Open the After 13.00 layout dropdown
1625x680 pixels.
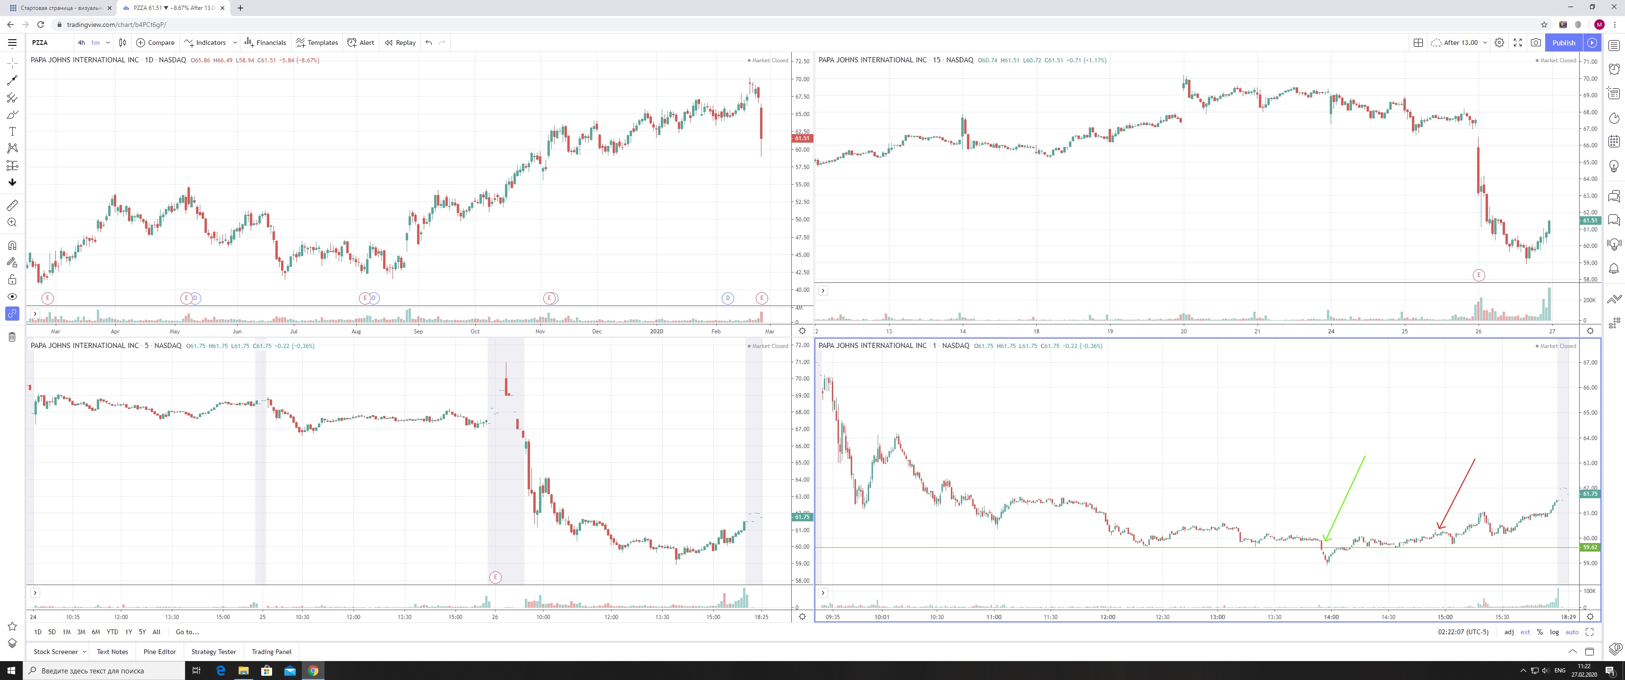click(1485, 42)
